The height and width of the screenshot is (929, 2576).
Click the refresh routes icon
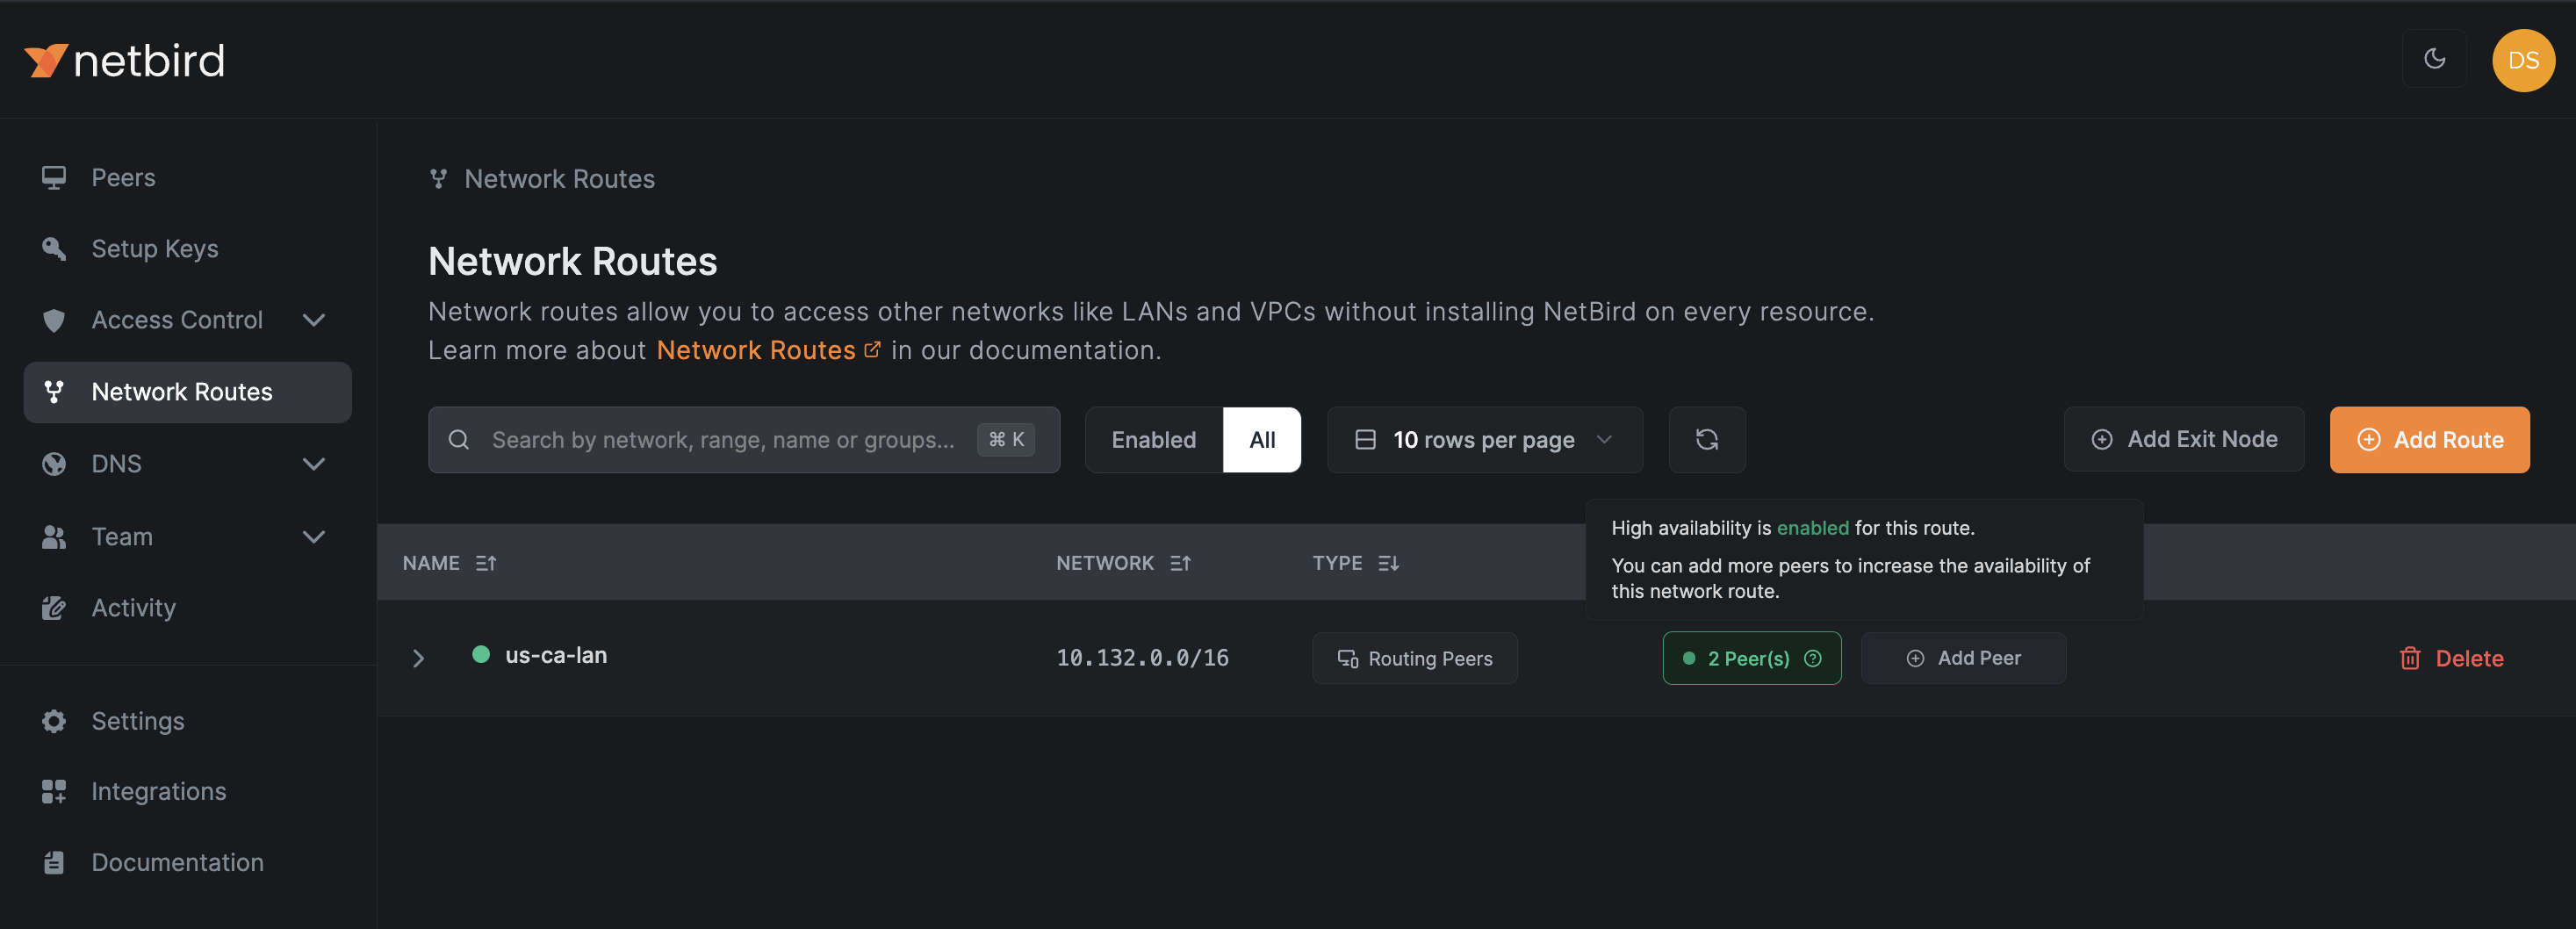click(1706, 439)
